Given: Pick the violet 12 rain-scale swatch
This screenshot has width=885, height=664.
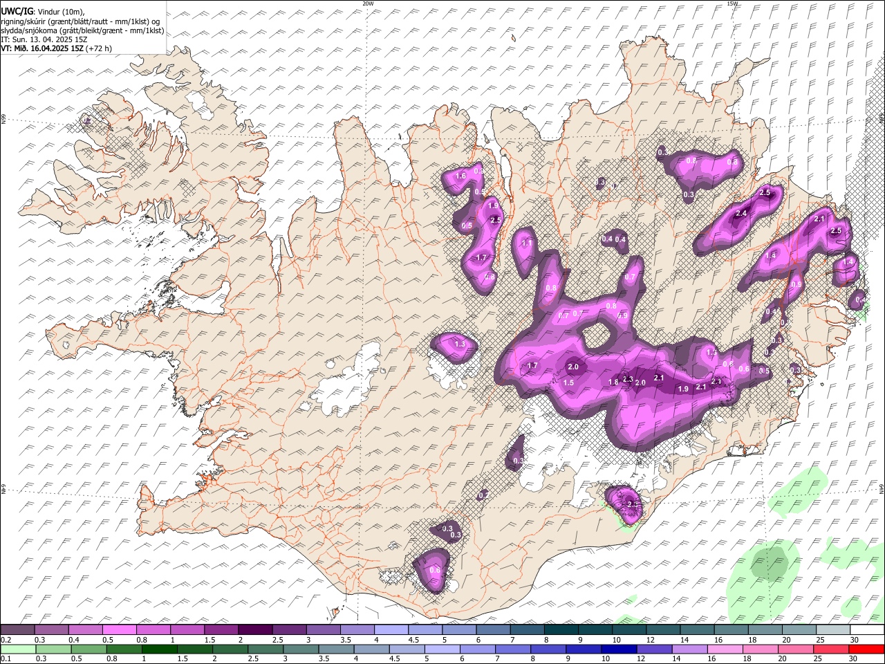Looking at the screenshot, I should pos(654,649).
